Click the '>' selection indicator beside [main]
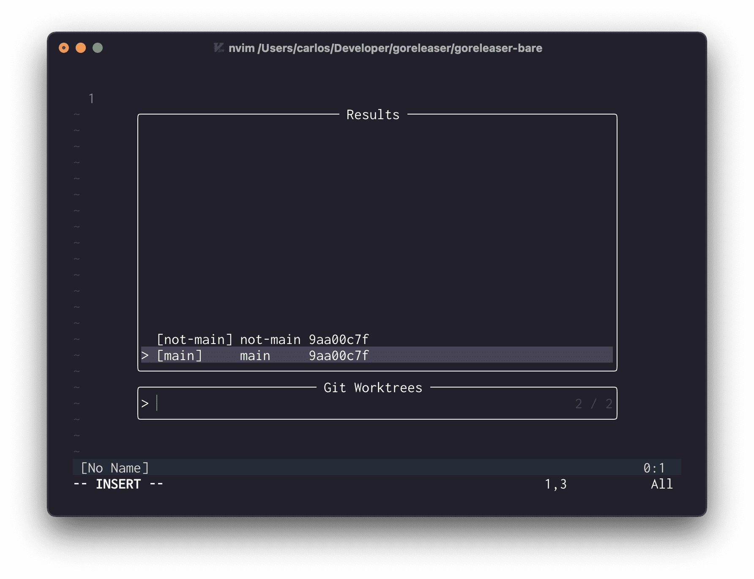754x579 pixels. point(146,355)
